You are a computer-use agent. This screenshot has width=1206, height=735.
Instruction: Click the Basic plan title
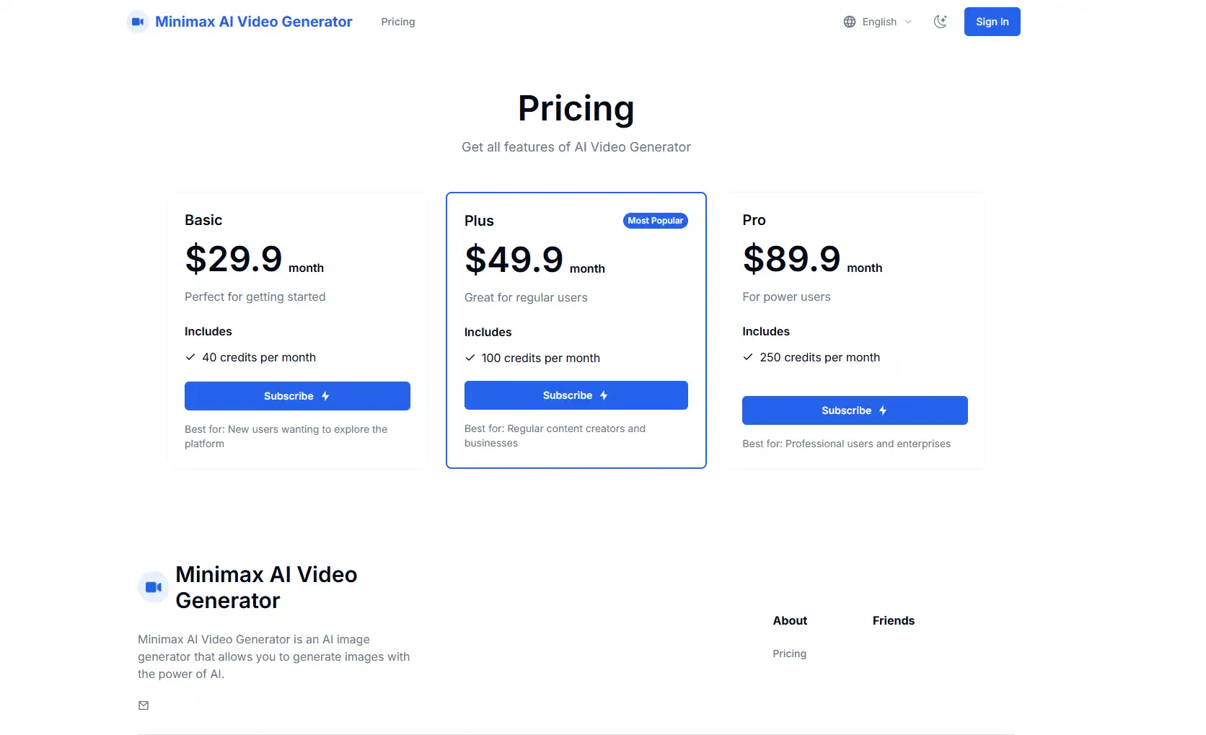point(203,220)
